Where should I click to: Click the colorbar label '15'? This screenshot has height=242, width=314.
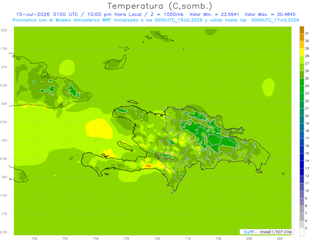[x=307, y=153]
